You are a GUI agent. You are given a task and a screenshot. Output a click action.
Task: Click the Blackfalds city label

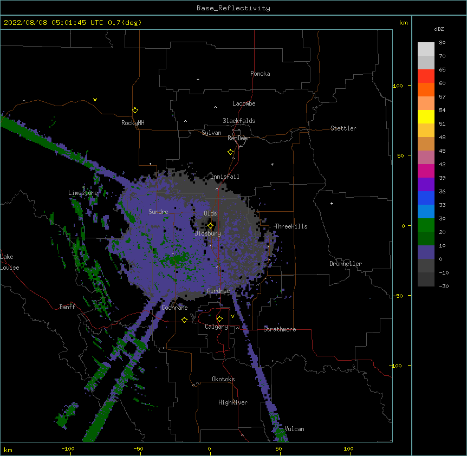(239, 121)
